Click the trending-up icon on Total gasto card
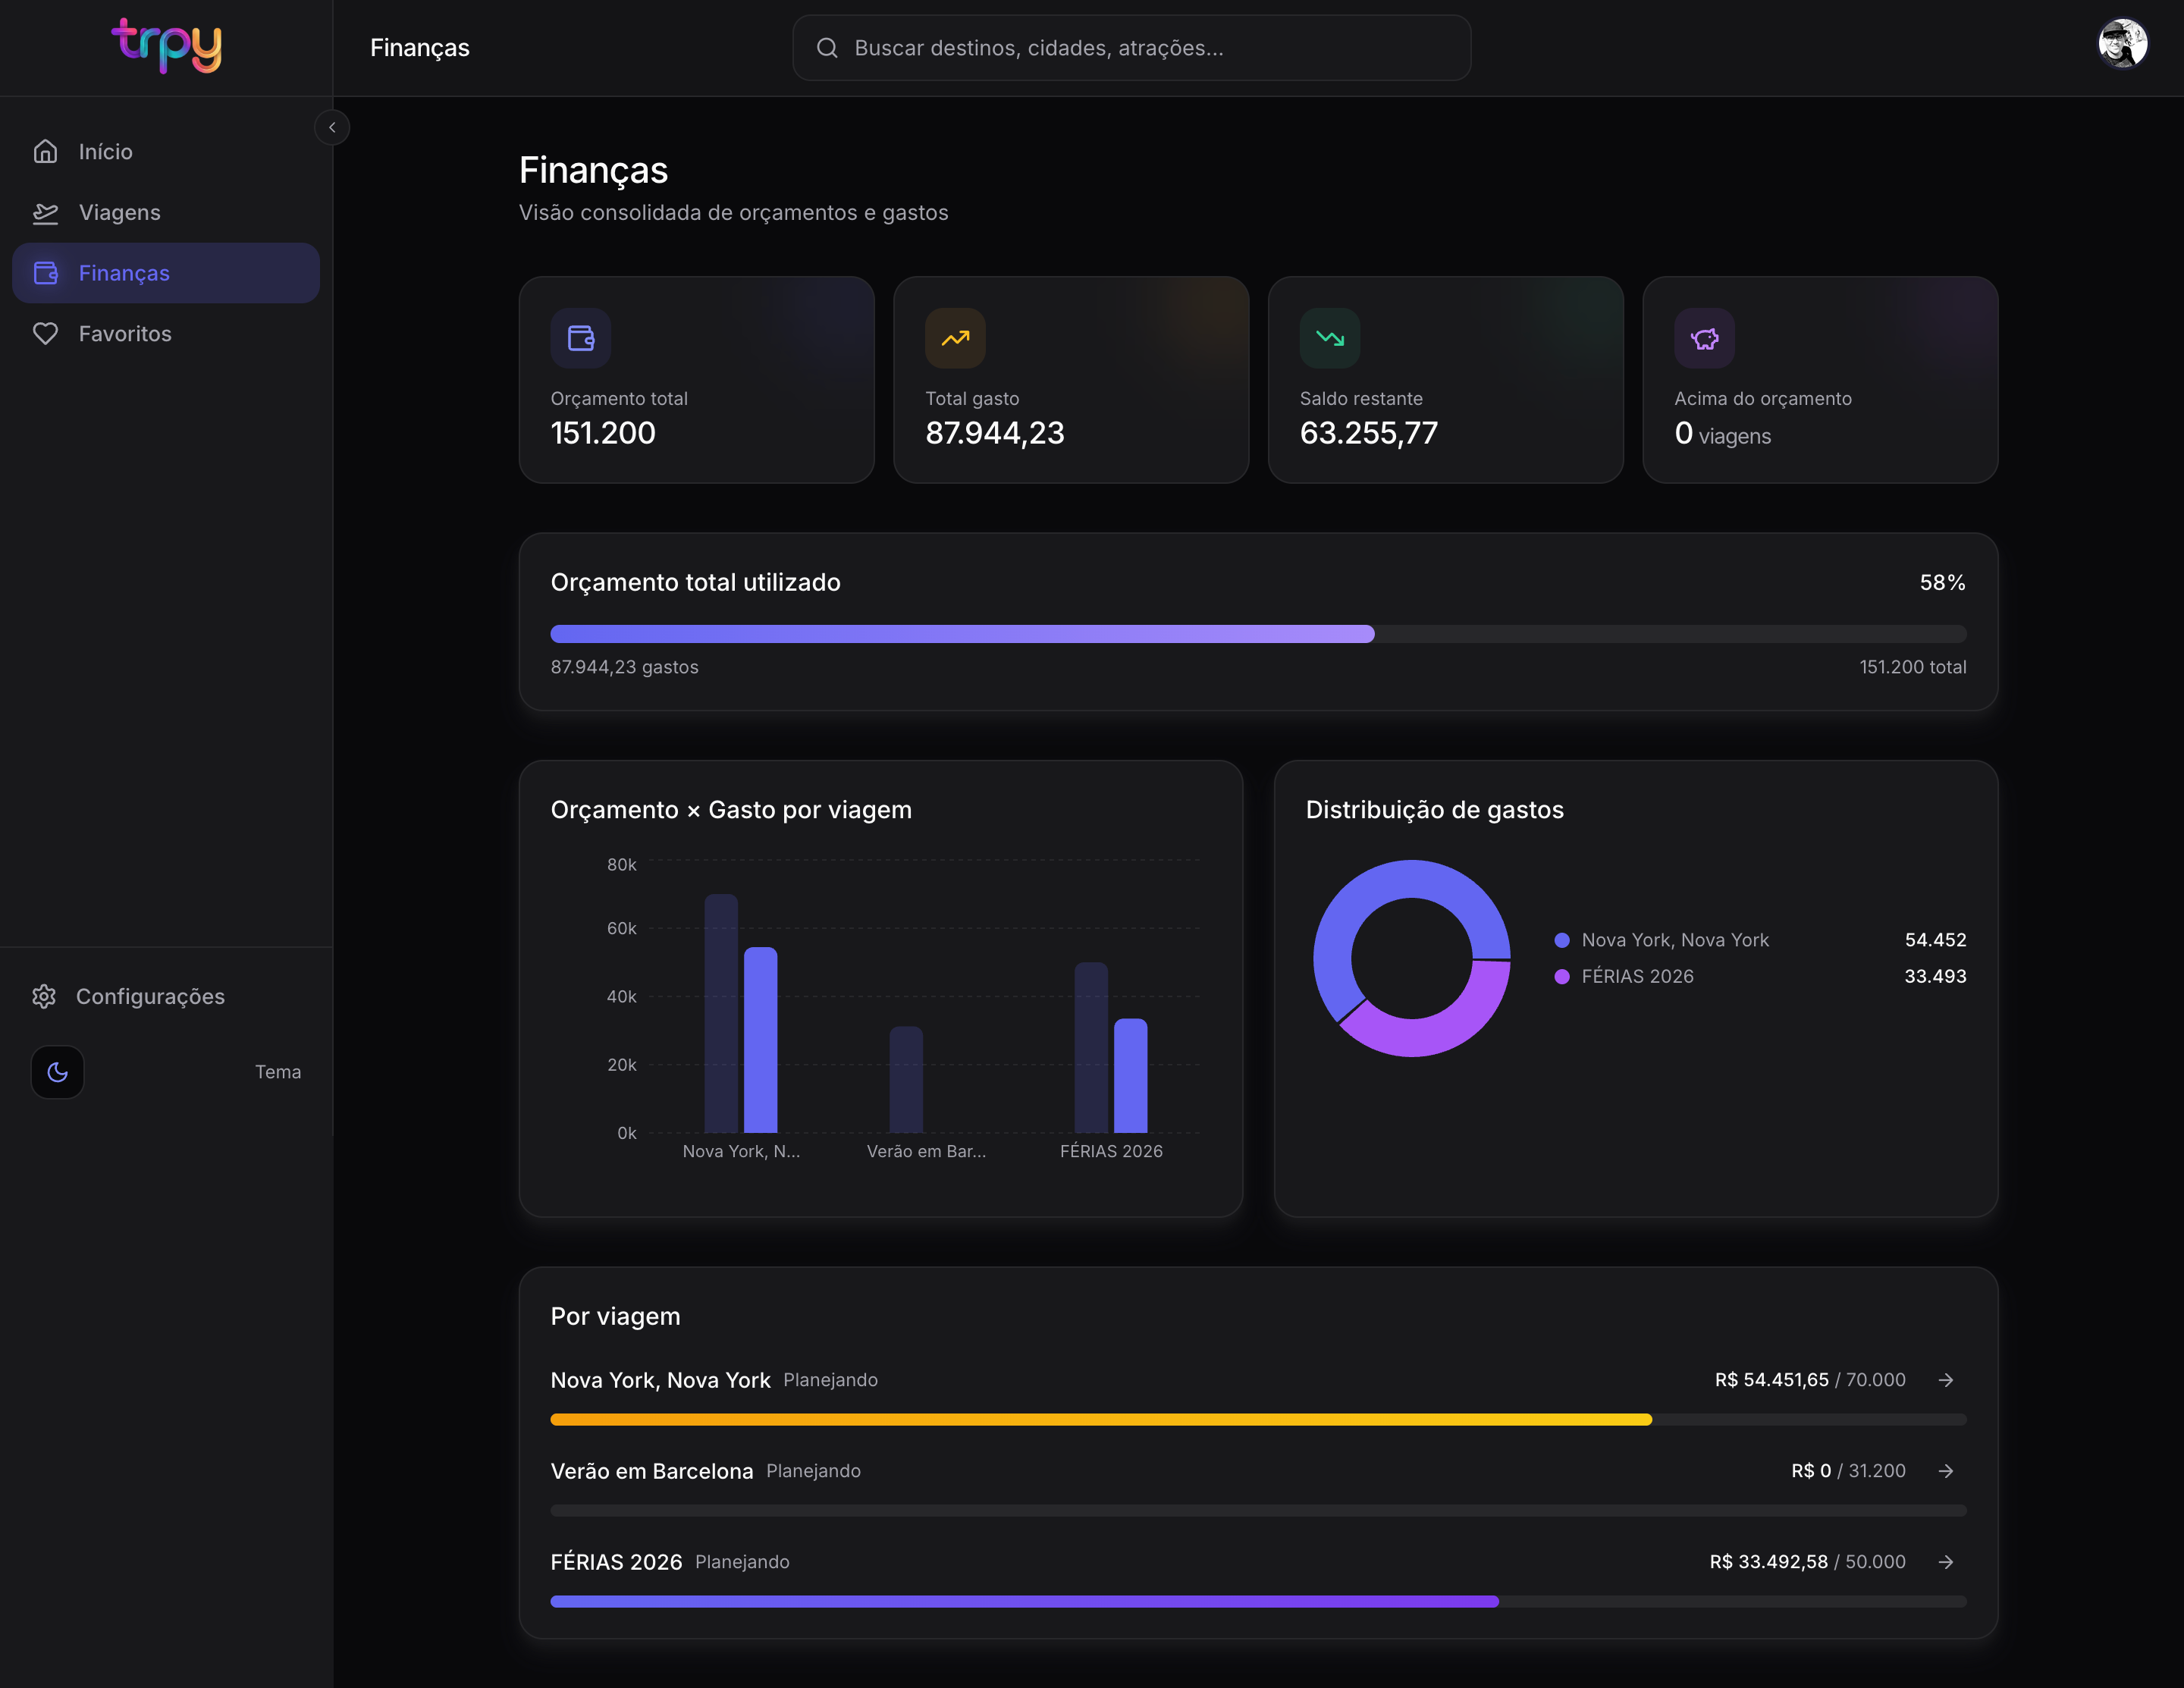This screenshot has height=1688, width=2184. (955, 338)
